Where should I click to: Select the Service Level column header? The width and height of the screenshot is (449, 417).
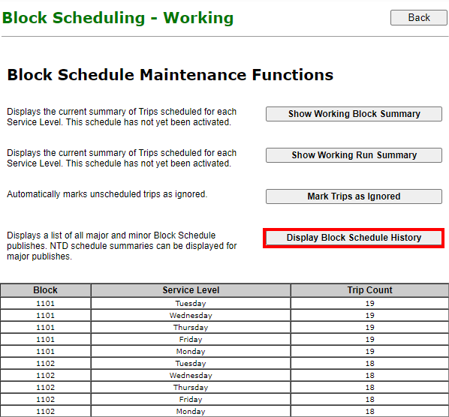click(x=191, y=290)
